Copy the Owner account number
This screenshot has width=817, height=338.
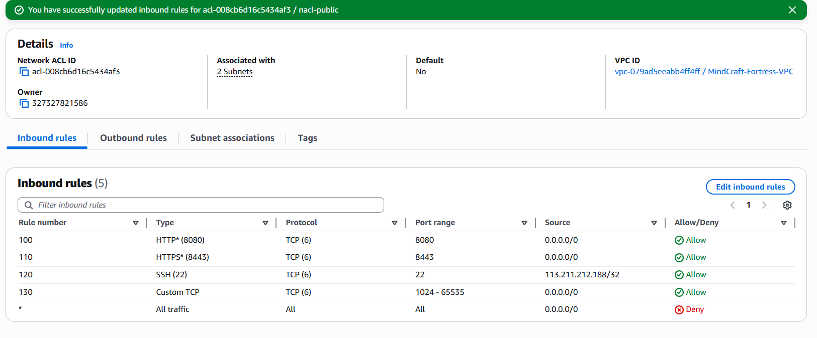(x=24, y=103)
